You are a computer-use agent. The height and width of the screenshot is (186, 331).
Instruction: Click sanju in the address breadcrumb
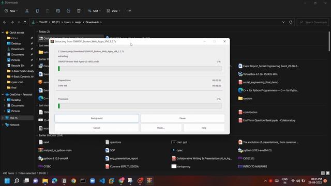78,22
